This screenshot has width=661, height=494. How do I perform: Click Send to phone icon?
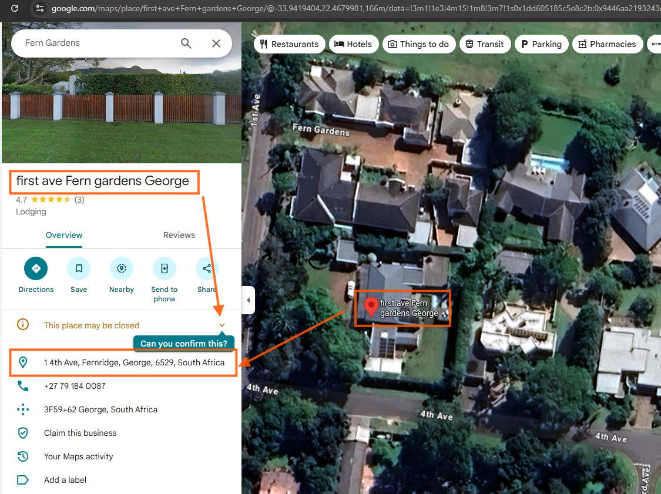click(165, 268)
